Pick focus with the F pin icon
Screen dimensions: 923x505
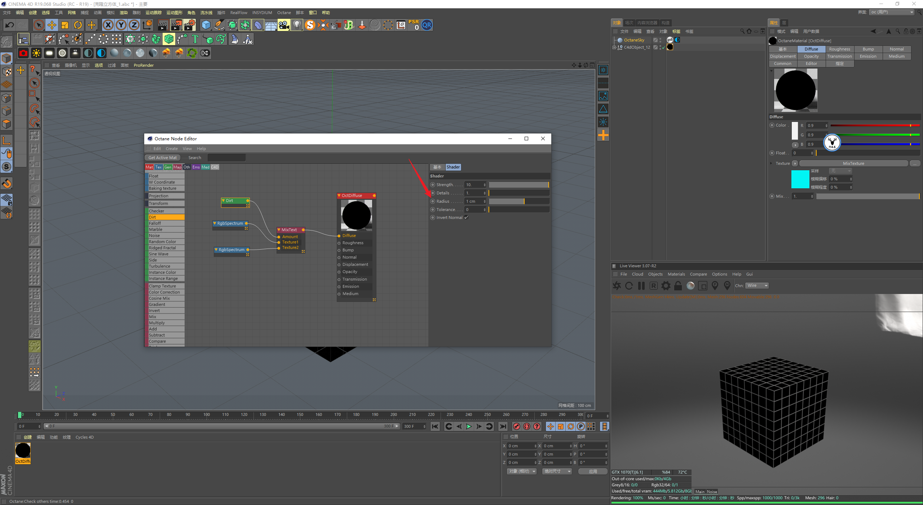coord(715,286)
